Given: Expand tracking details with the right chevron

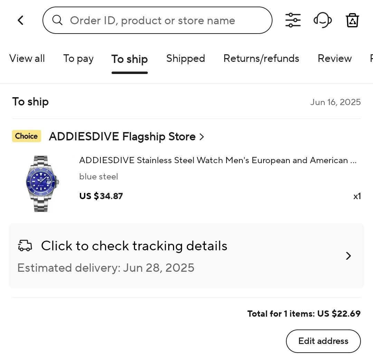Looking at the screenshot, I should coord(348,256).
